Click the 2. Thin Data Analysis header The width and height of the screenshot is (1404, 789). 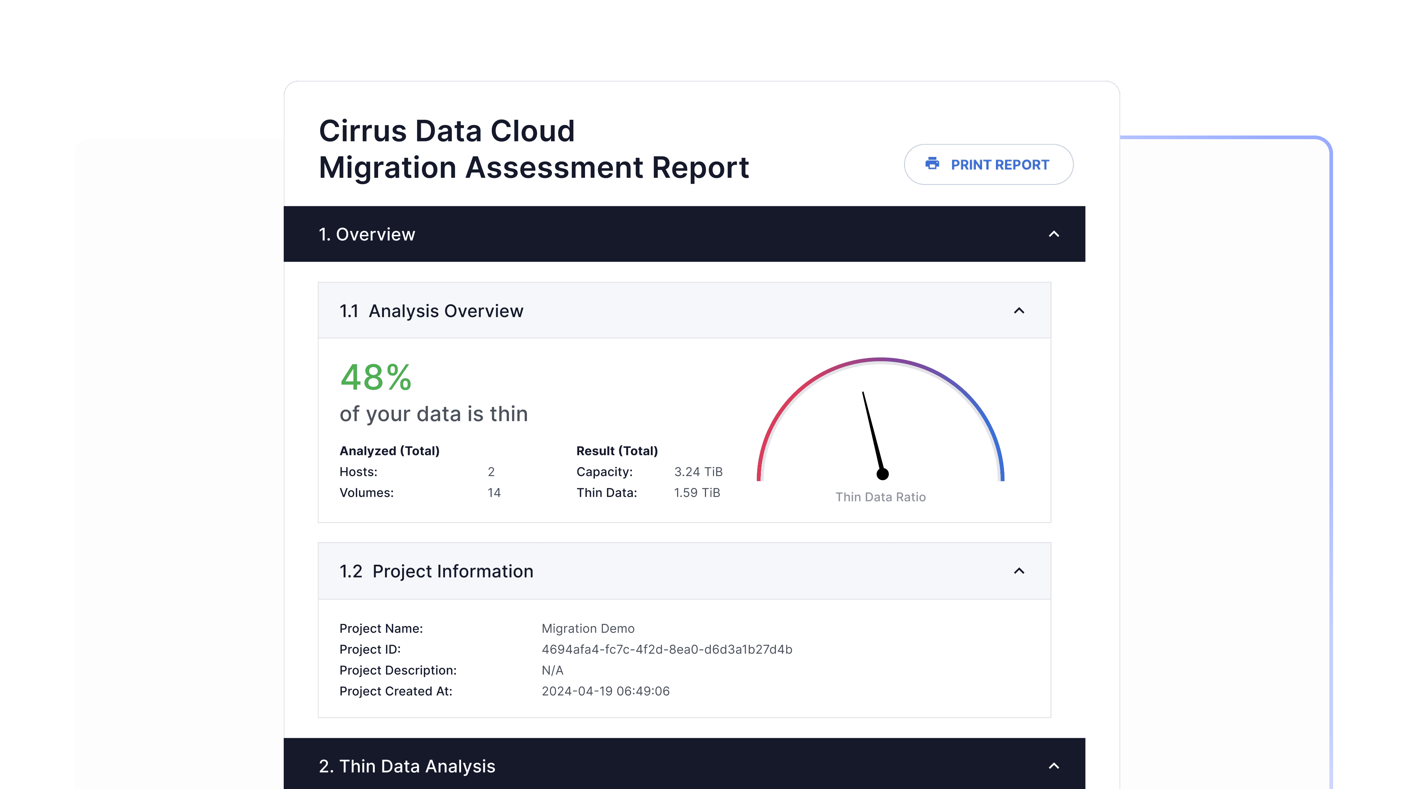click(x=684, y=764)
